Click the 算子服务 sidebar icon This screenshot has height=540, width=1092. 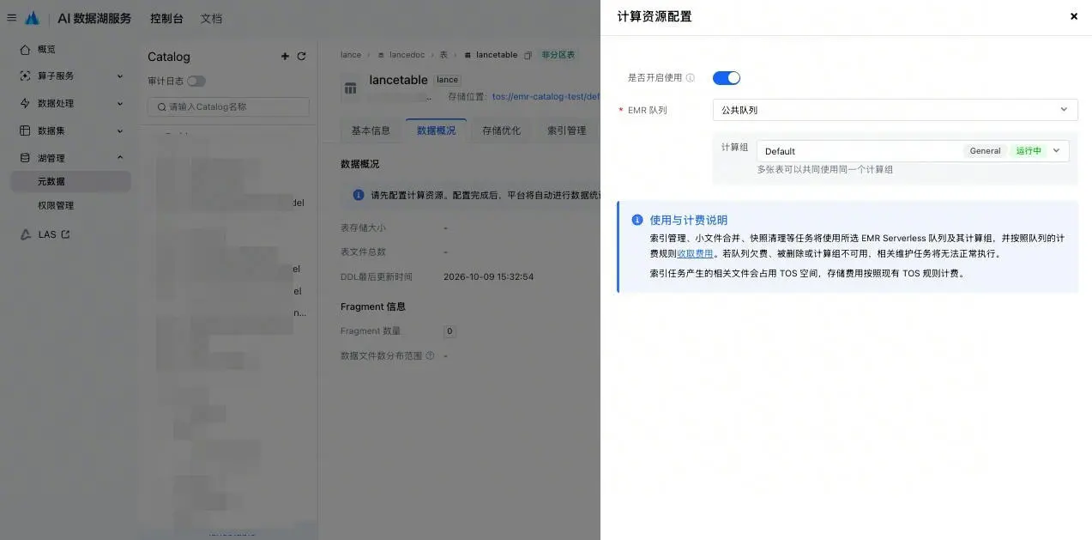[25, 76]
